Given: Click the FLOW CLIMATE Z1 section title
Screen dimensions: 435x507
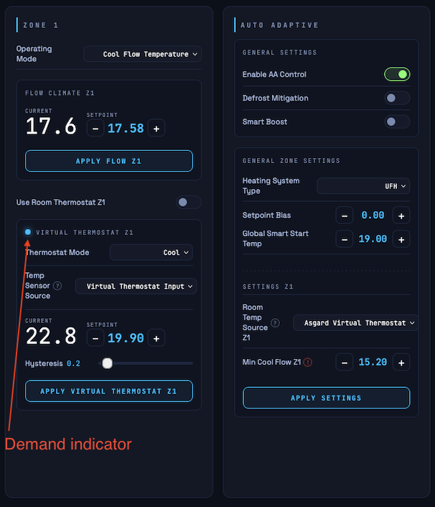Looking at the screenshot, I should (60, 93).
